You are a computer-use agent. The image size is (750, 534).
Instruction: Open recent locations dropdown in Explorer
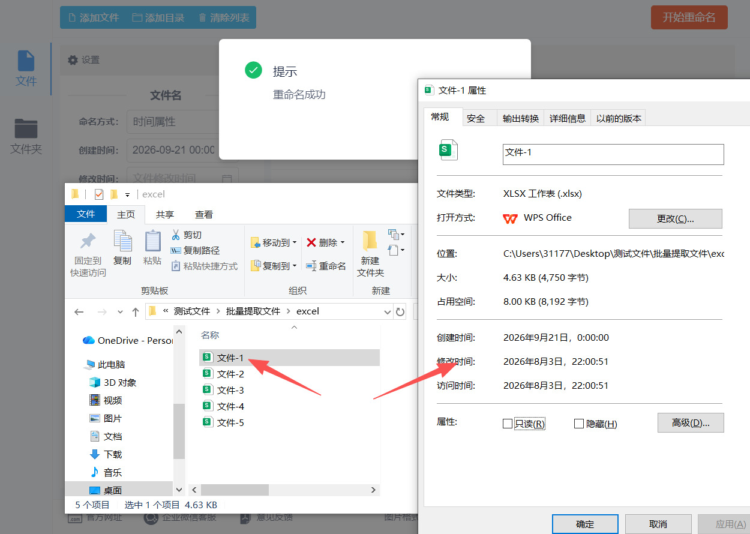pyautogui.click(x=120, y=312)
